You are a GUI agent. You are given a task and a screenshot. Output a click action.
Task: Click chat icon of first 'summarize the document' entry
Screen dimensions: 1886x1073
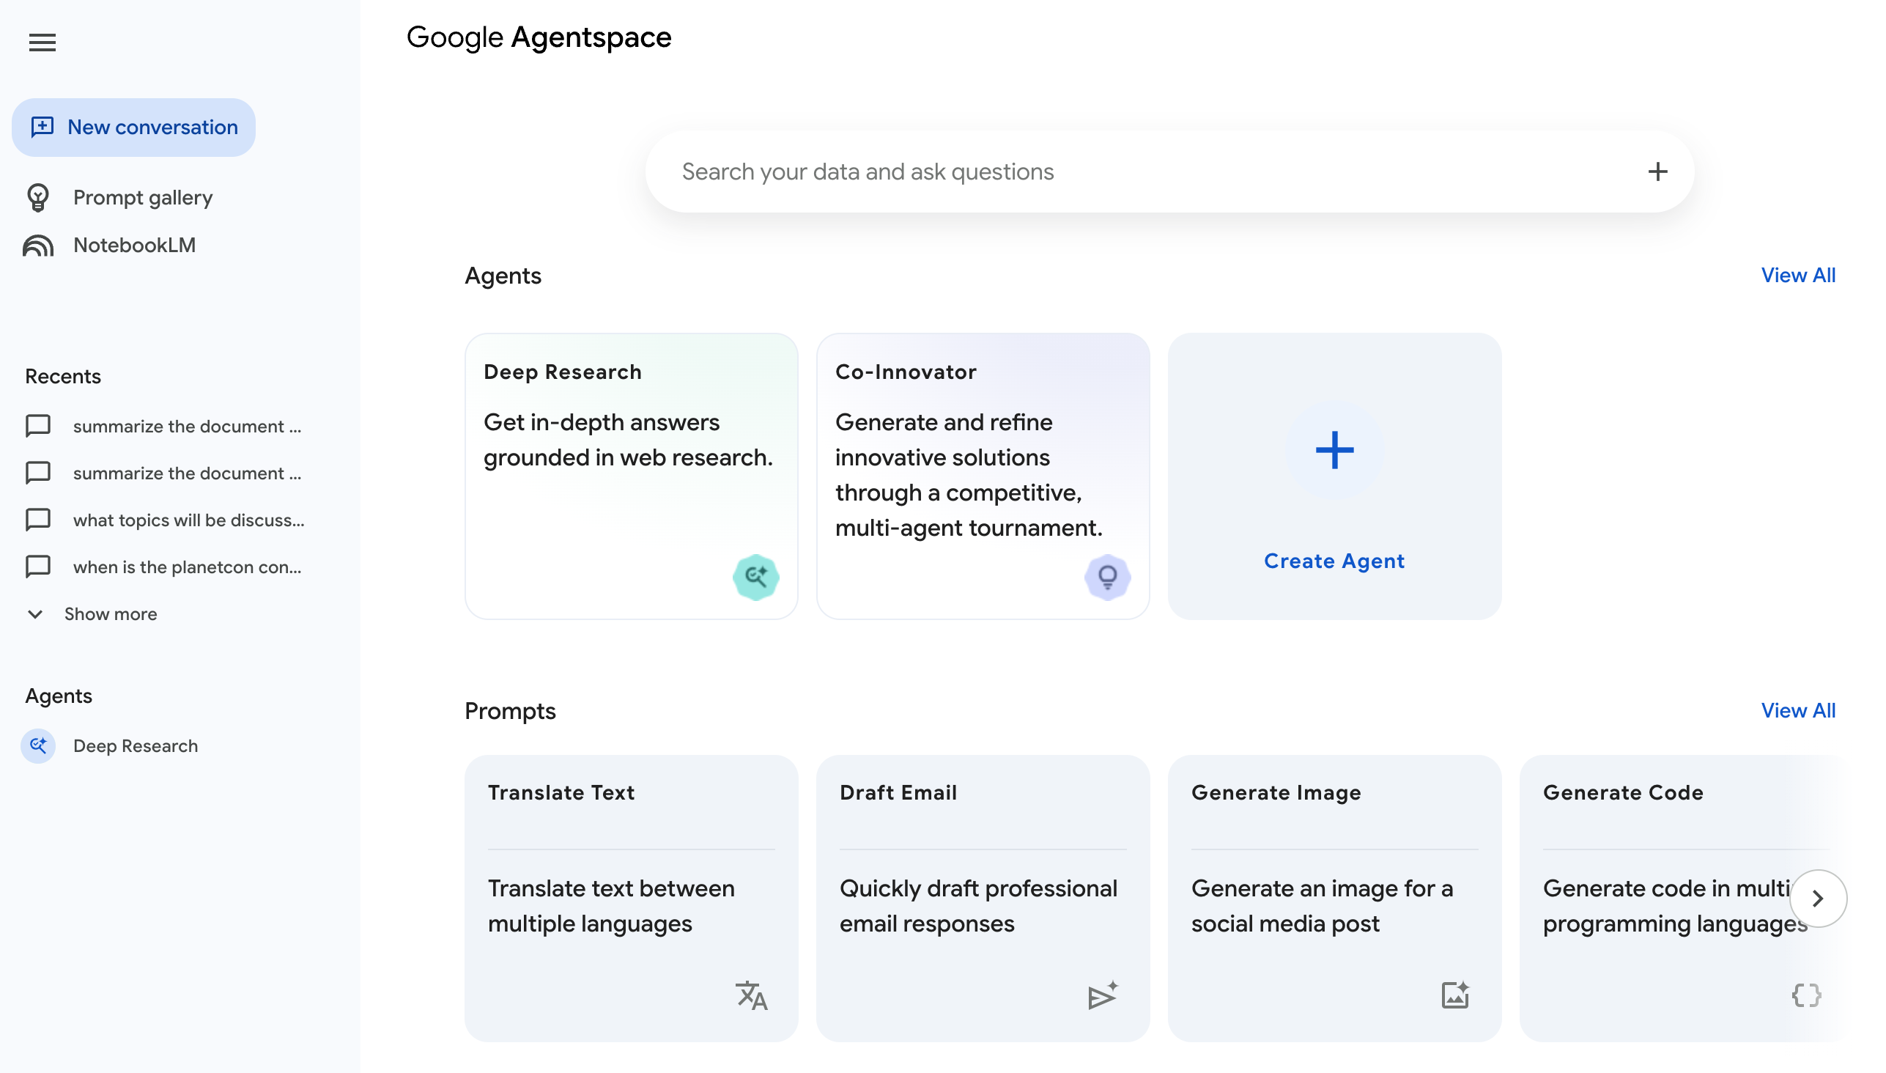(38, 427)
